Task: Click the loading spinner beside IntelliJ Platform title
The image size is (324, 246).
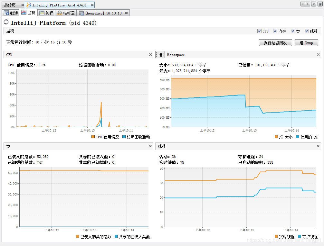Action: (6, 22)
